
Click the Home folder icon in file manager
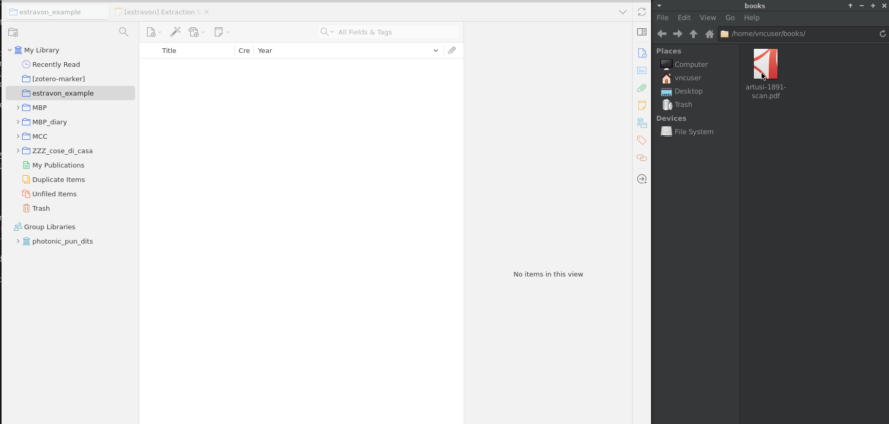[710, 34]
